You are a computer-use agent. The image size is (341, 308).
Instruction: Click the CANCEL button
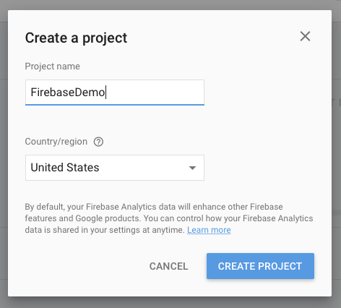pyautogui.click(x=168, y=266)
